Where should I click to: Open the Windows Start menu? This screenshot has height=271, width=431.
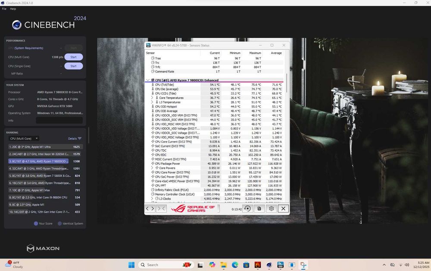(x=131, y=265)
